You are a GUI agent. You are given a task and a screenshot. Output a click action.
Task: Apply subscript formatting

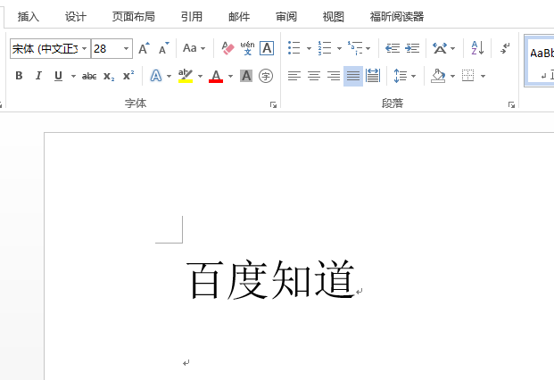click(x=109, y=76)
